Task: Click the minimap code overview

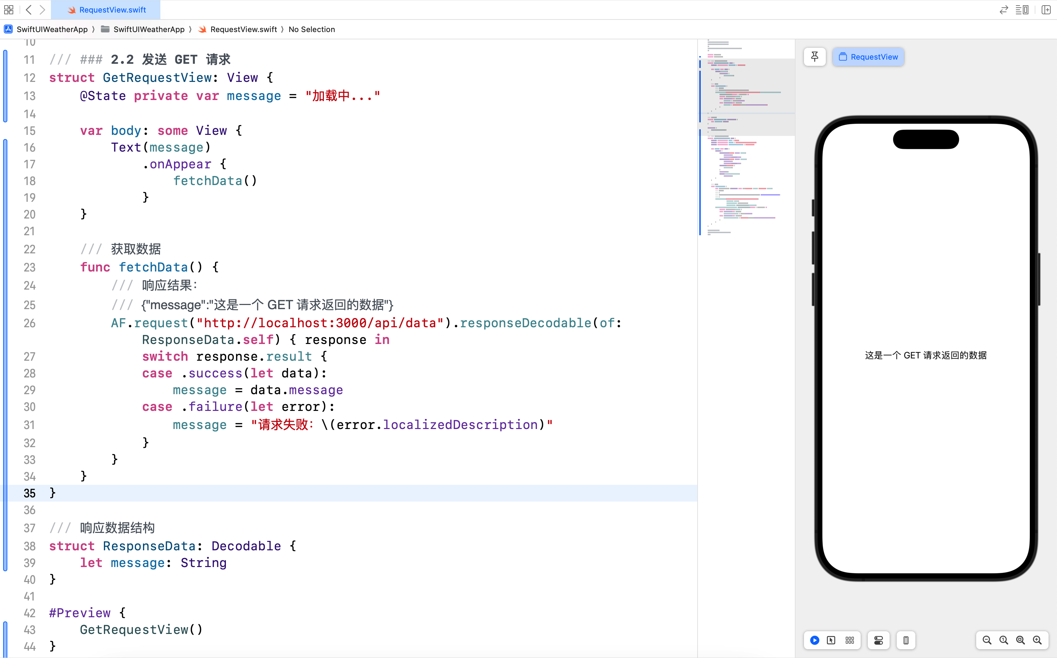Action: (747, 137)
